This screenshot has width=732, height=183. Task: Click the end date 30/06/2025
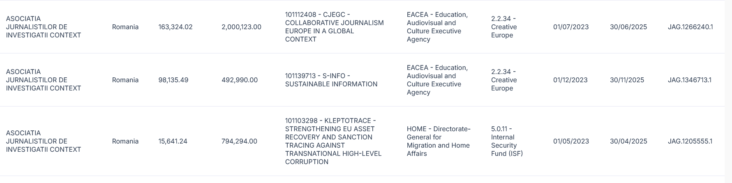coord(628,27)
